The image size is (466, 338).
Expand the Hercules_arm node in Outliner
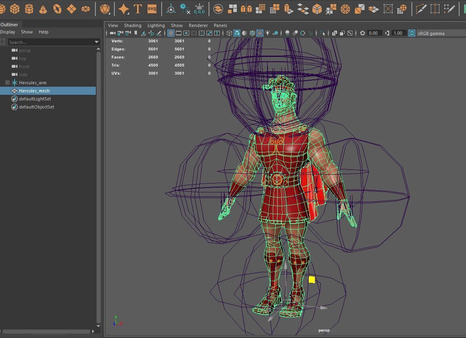pos(7,82)
